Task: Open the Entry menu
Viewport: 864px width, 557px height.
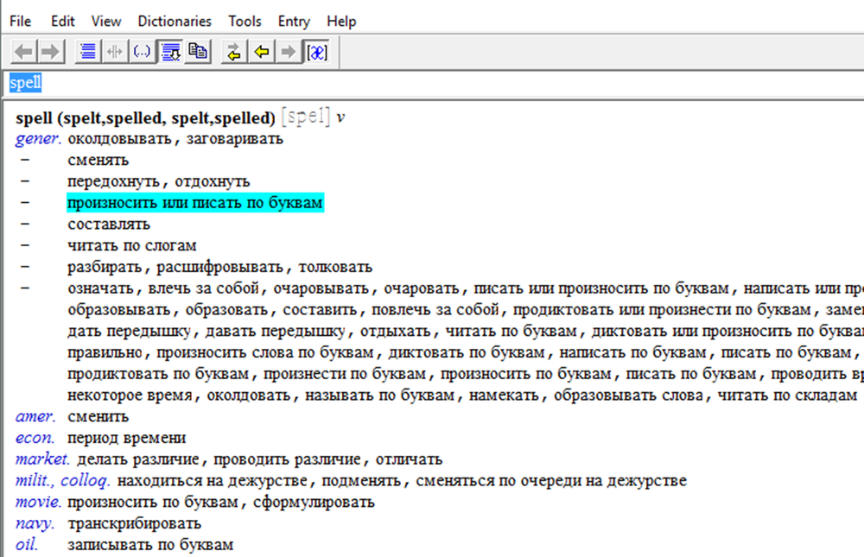Action: tap(294, 21)
